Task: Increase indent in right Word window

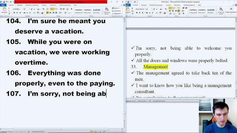Action: 186,8
